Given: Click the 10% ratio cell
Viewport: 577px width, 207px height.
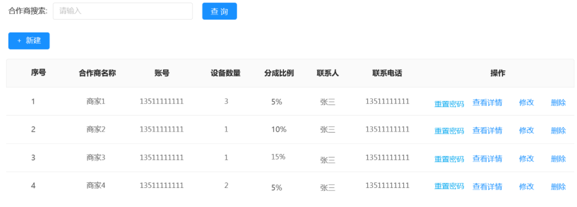Looking at the screenshot, I should [278, 129].
